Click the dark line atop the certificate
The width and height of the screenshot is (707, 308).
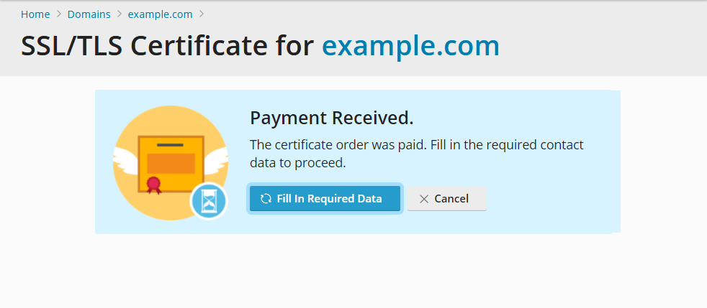pyautogui.click(x=170, y=145)
